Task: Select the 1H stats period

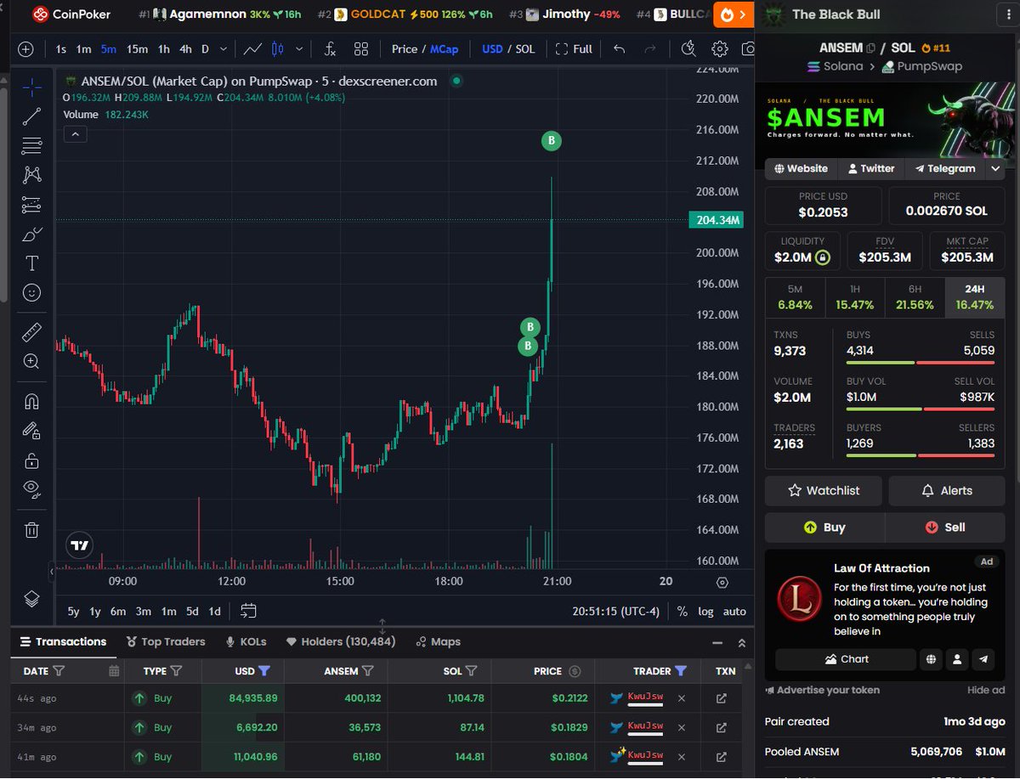Action: click(x=855, y=297)
